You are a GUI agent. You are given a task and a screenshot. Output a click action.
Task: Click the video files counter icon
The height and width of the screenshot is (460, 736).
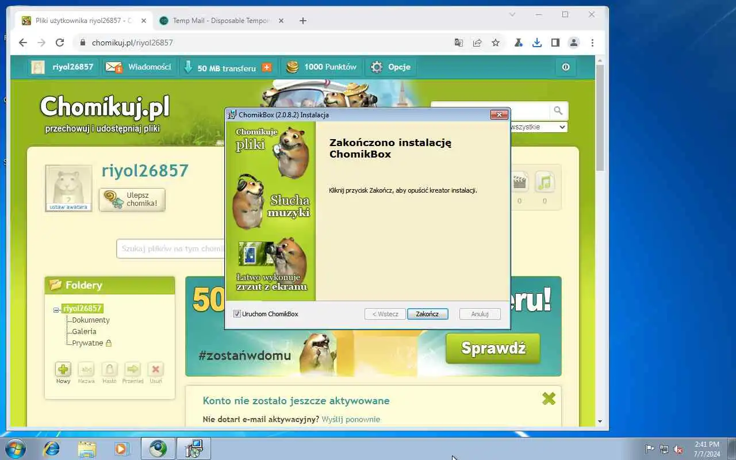click(519, 182)
